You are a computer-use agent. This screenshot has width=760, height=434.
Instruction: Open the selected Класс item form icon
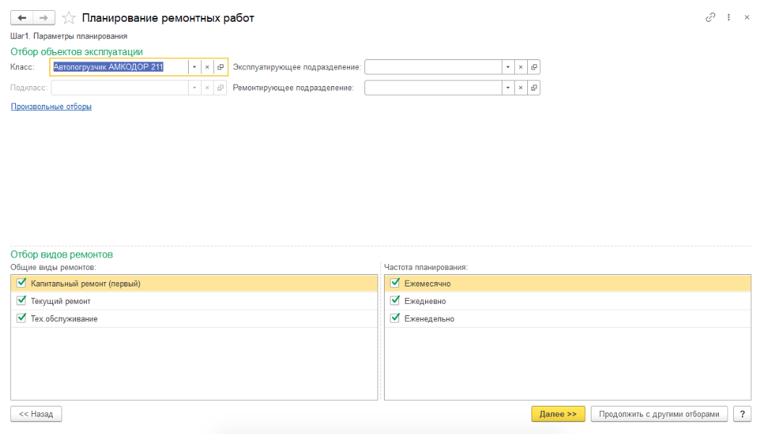click(x=221, y=67)
